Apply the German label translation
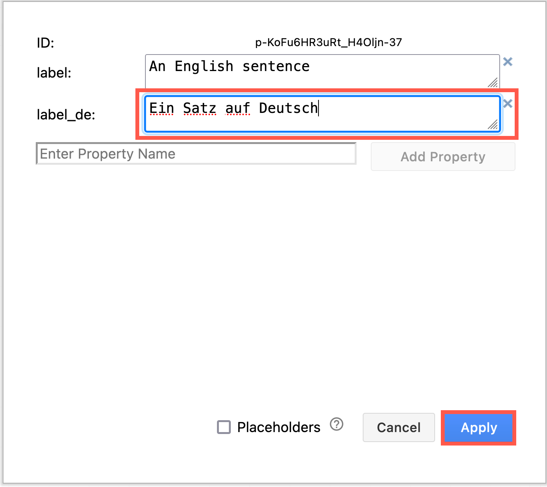This screenshot has height=487, width=547. (x=478, y=428)
